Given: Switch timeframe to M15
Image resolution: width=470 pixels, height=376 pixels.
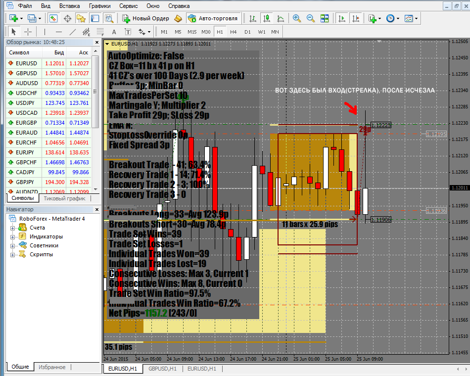Looking at the screenshot, I should coord(192,32).
